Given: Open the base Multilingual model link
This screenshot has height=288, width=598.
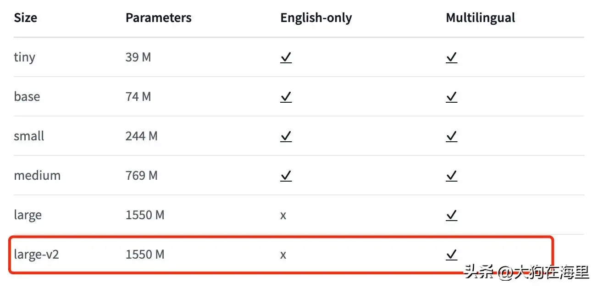Looking at the screenshot, I should click(451, 97).
